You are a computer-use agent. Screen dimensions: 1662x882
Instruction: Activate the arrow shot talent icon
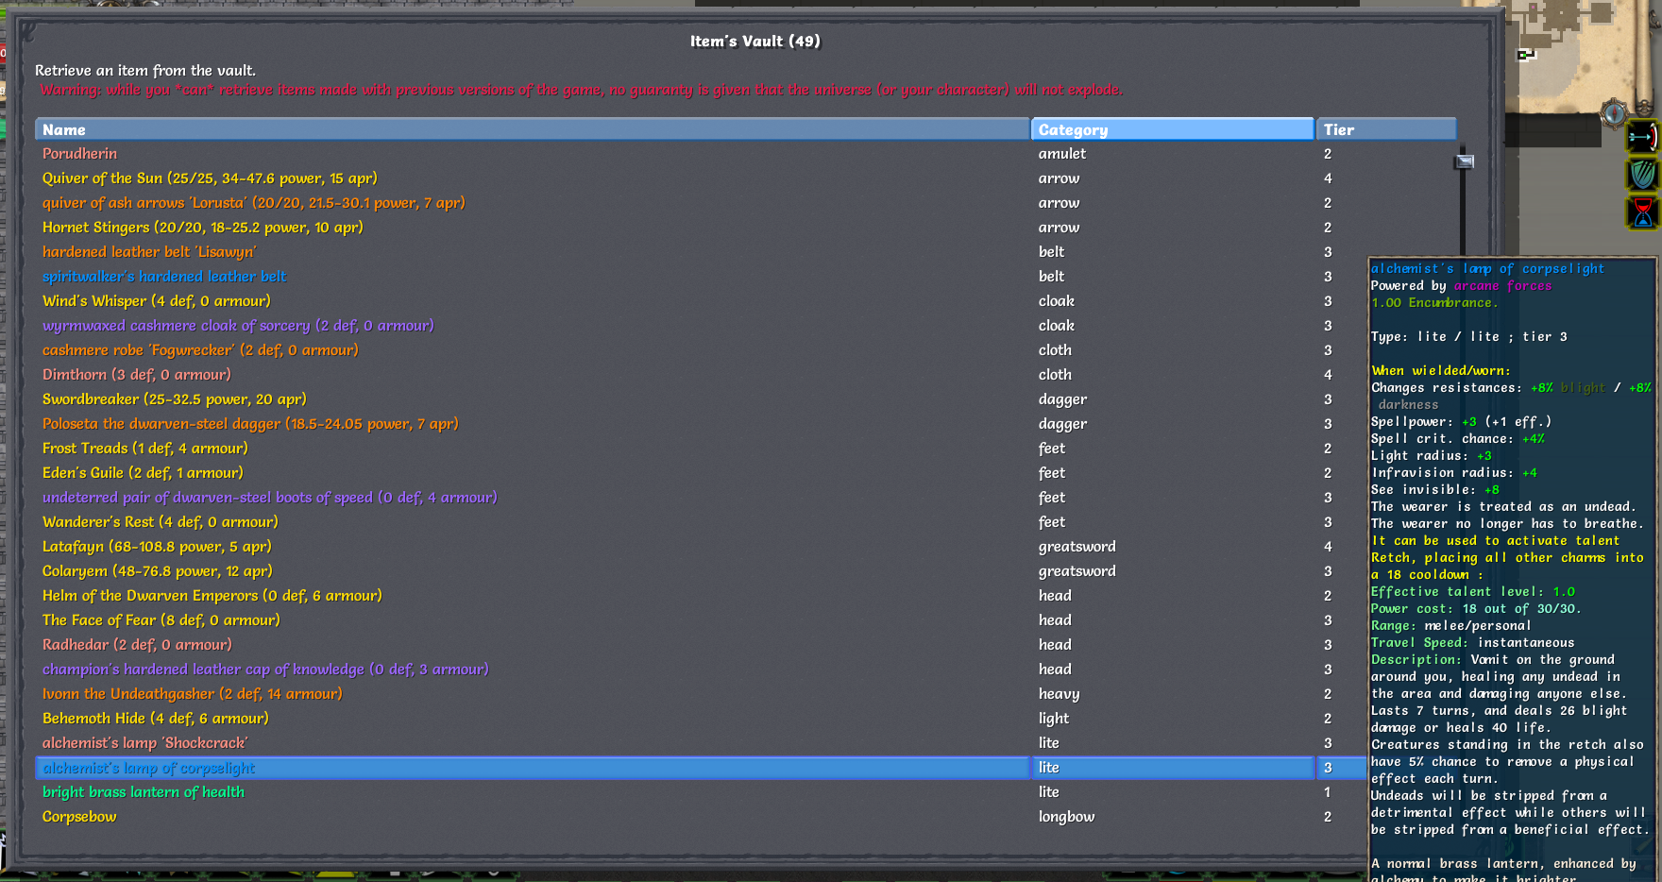(1643, 137)
